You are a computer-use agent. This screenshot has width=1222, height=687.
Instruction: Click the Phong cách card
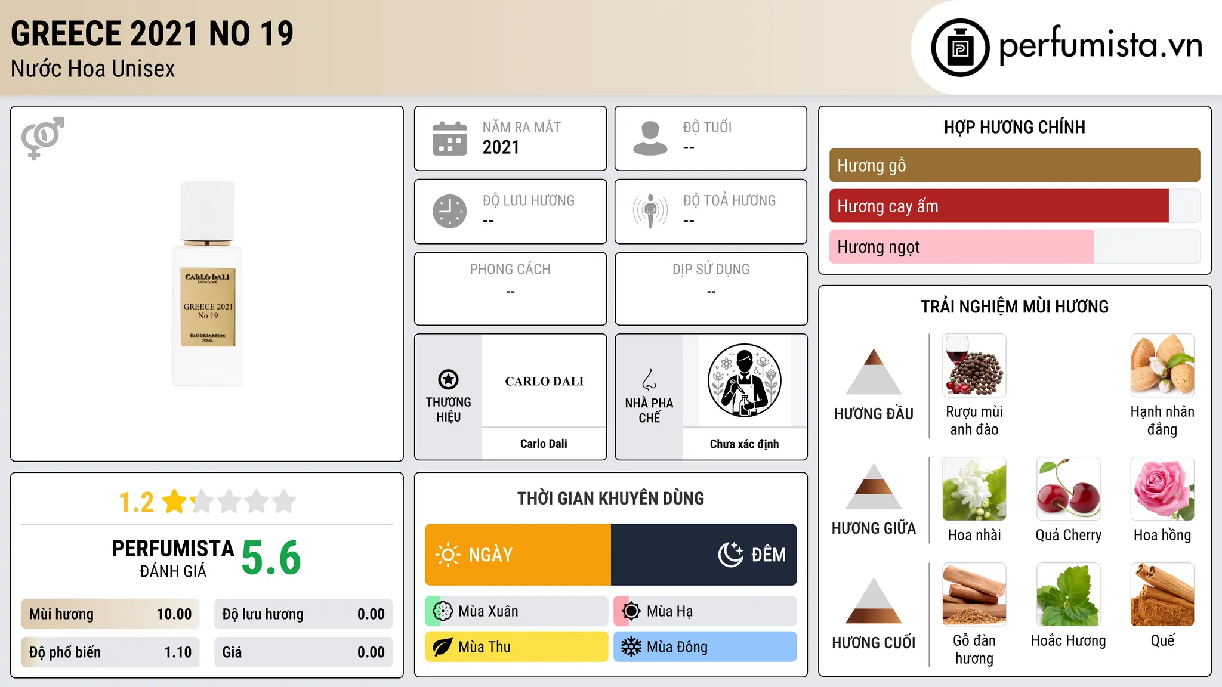[510, 289]
